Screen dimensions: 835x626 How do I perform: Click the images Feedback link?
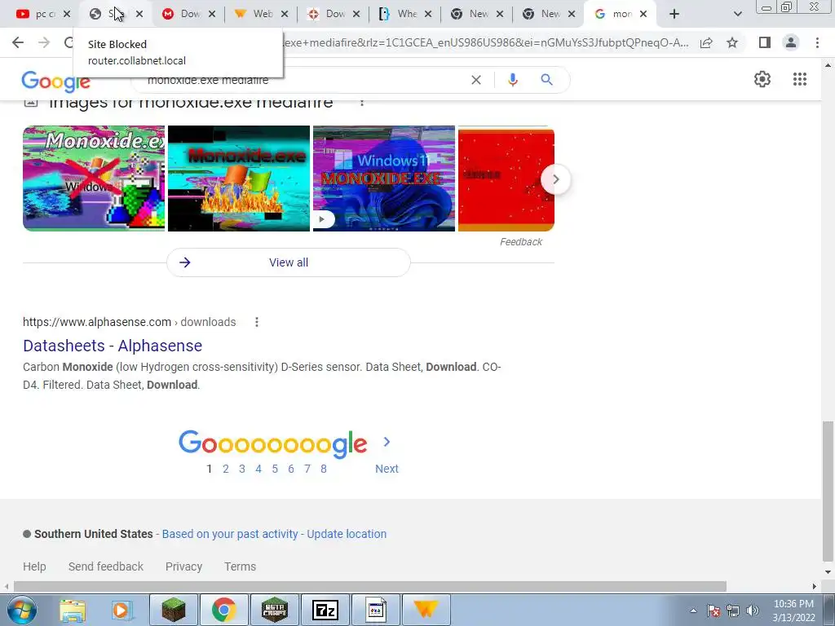coord(520,242)
